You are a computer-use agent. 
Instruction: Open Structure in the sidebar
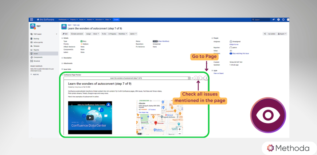36,61
